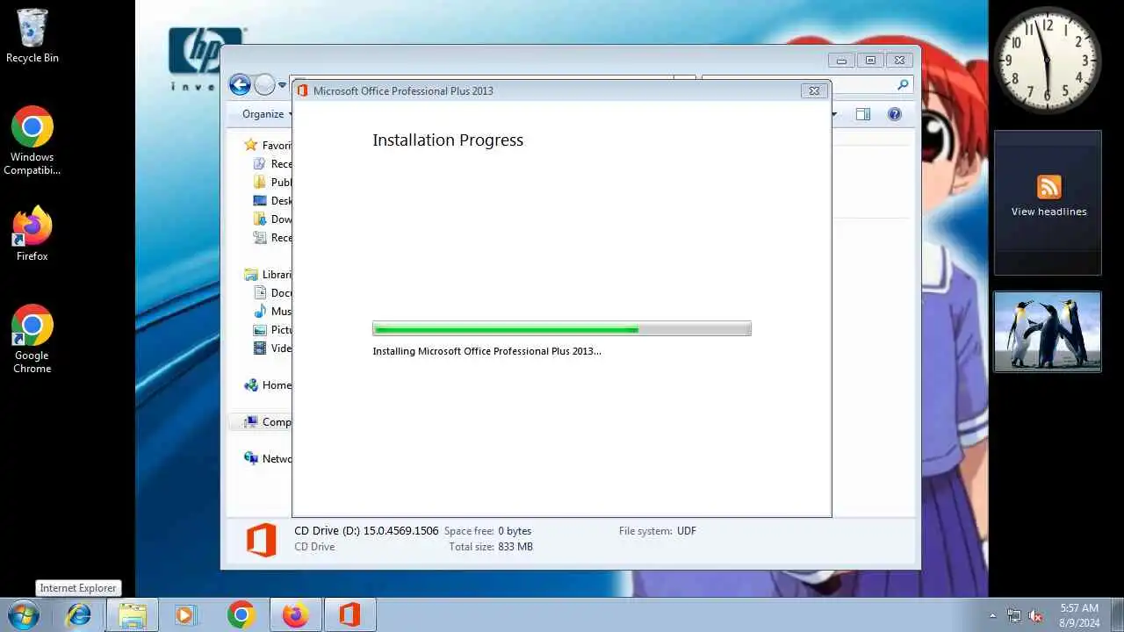The height and width of the screenshot is (632, 1124).
Task: Switch to the Office setup taskbar button
Action: coord(350,614)
